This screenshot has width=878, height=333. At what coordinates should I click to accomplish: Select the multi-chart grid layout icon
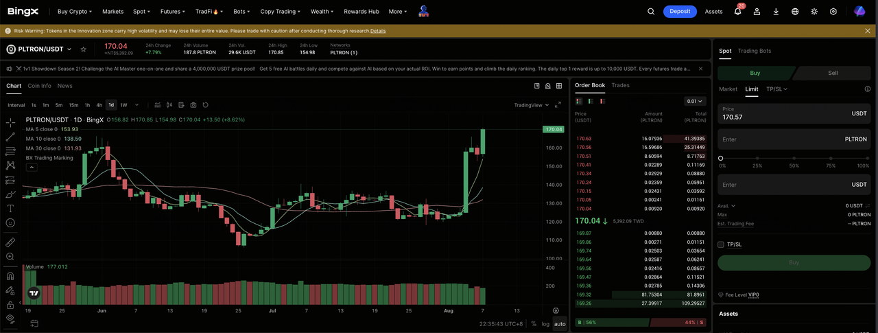pyautogui.click(x=560, y=86)
